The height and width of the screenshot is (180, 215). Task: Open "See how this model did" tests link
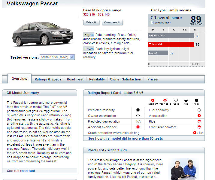coord(126,138)
